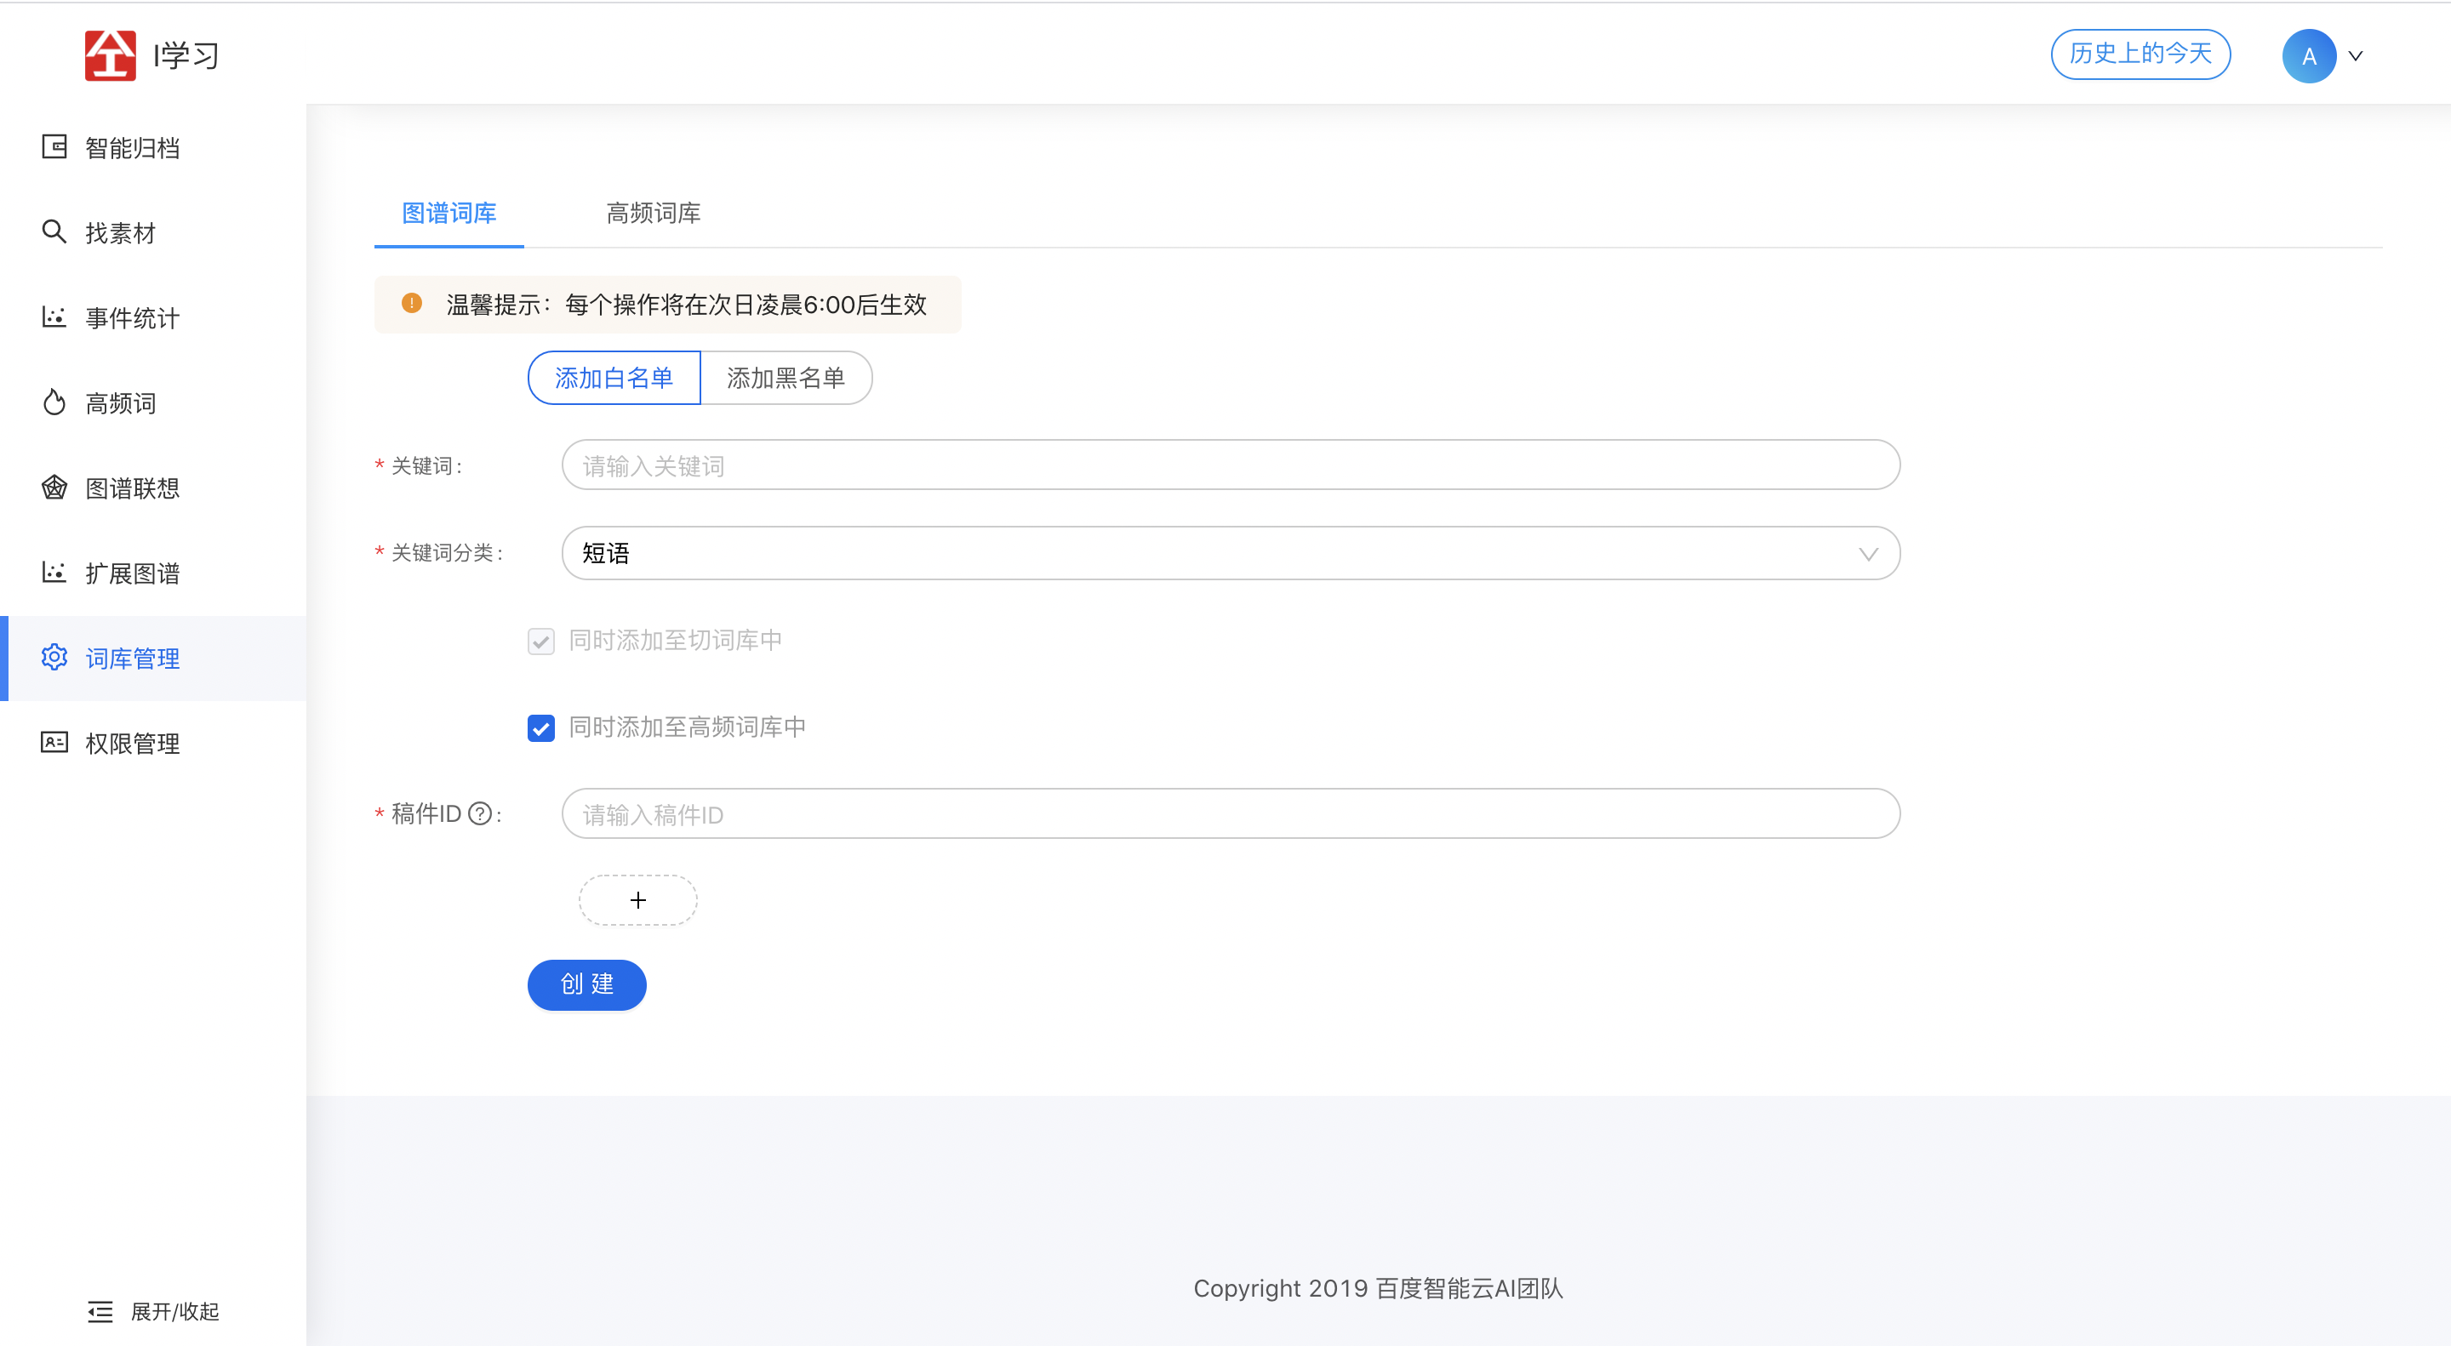The image size is (2451, 1346).
Task: Select the 图谱词库 tab
Action: tap(449, 213)
